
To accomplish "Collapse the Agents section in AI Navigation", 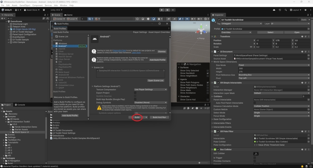I will pos(179,79).
